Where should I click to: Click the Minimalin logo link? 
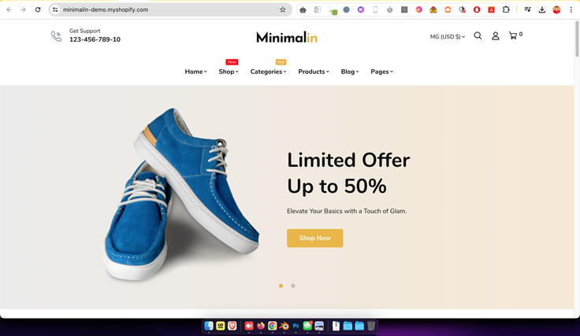pos(287,37)
